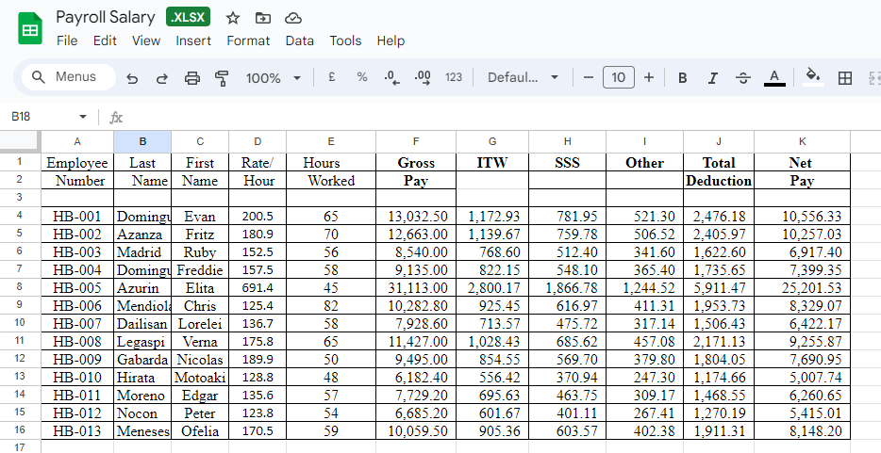881x453 pixels.
Task: Select hours worked cell 82
Action: click(331, 305)
